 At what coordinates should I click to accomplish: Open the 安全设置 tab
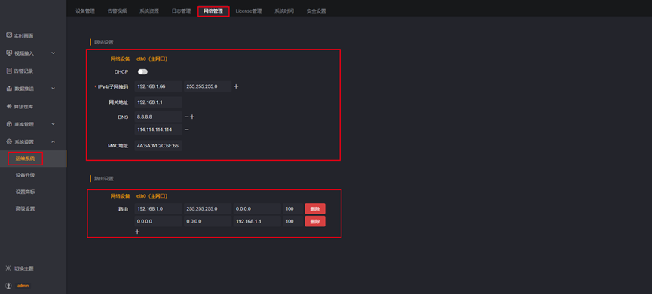point(316,11)
